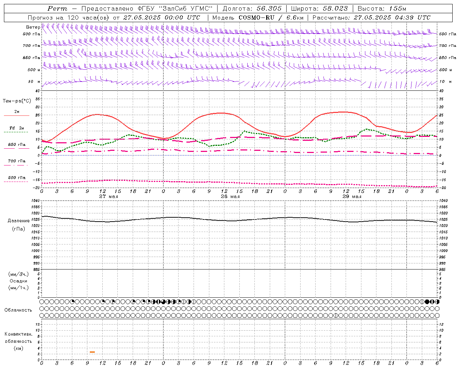Image resolution: width=458 pixels, height=366 pixels.
Task: Click the "Конвективн." convective cloud label
Action: (x=18, y=334)
